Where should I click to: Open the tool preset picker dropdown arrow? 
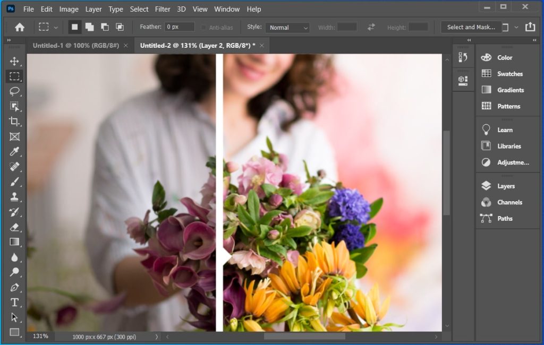(56, 27)
